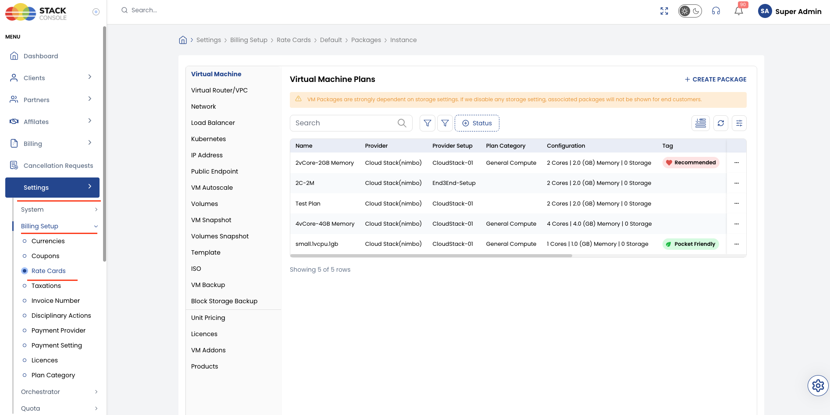This screenshot has width=830, height=415.
Task: Open the Virtual Router/VPC package tab
Action: pyautogui.click(x=220, y=90)
